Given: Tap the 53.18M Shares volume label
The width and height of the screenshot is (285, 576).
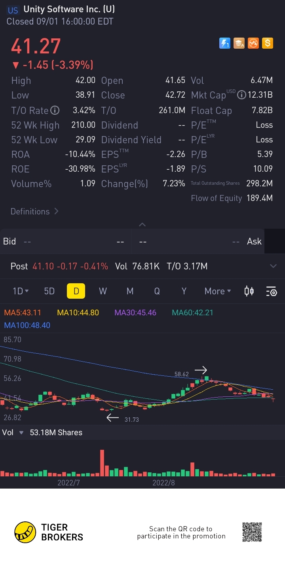Looking at the screenshot, I should [56, 432].
